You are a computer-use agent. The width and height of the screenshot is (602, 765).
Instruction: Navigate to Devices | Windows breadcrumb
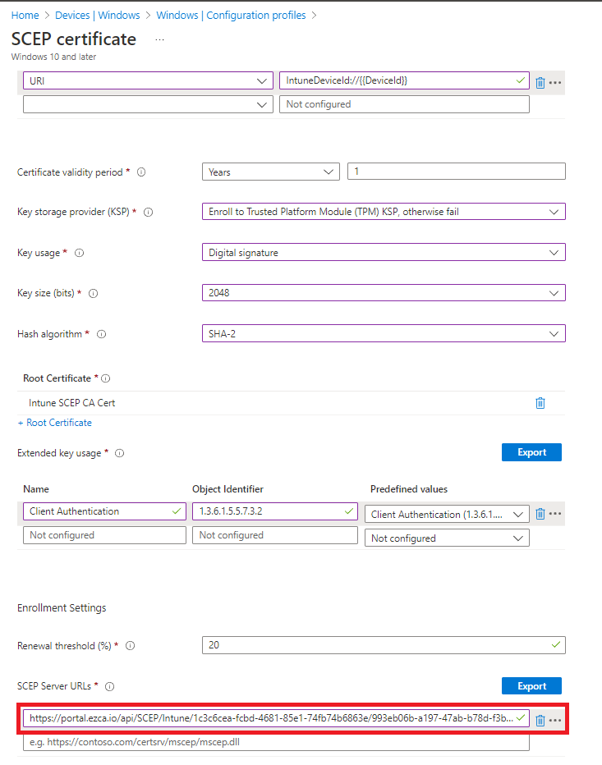97,16
